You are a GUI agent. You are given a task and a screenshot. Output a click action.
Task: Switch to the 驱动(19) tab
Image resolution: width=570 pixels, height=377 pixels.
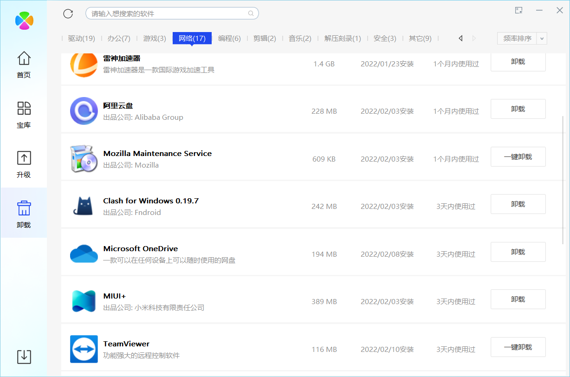(x=81, y=38)
